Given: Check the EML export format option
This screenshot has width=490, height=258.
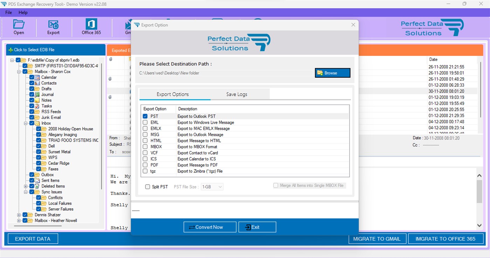Looking at the screenshot, I should pyautogui.click(x=145, y=122).
